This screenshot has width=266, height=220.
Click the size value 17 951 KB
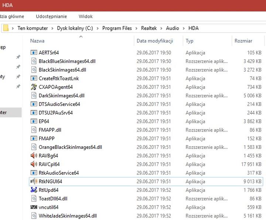tap(251, 164)
